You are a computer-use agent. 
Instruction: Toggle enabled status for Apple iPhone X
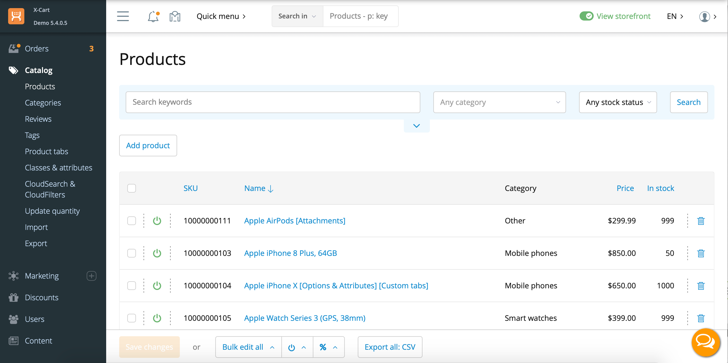point(157,286)
